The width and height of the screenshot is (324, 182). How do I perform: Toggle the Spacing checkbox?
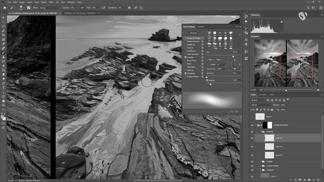coord(207,80)
